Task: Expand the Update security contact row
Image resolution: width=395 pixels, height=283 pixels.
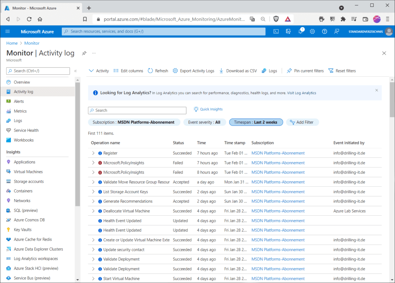Action: tap(93, 250)
